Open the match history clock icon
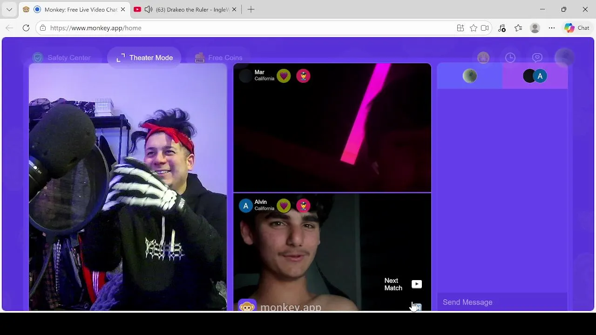The width and height of the screenshot is (596, 335). pyautogui.click(x=510, y=58)
